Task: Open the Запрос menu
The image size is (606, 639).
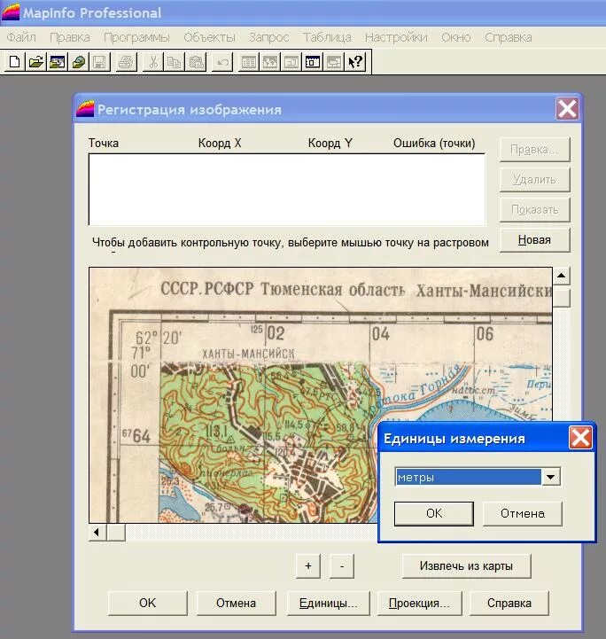Action: click(268, 37)
